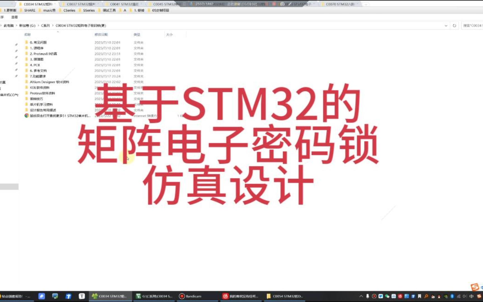483x302 pixels.
Task: Click the Chinese input '中' tray indicator
Action: [472, 296]
